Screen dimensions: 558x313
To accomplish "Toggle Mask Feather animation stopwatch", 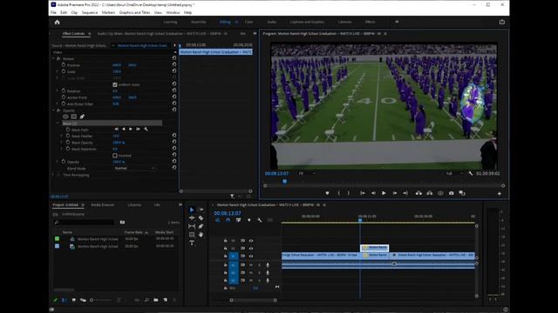I will 68,136.
